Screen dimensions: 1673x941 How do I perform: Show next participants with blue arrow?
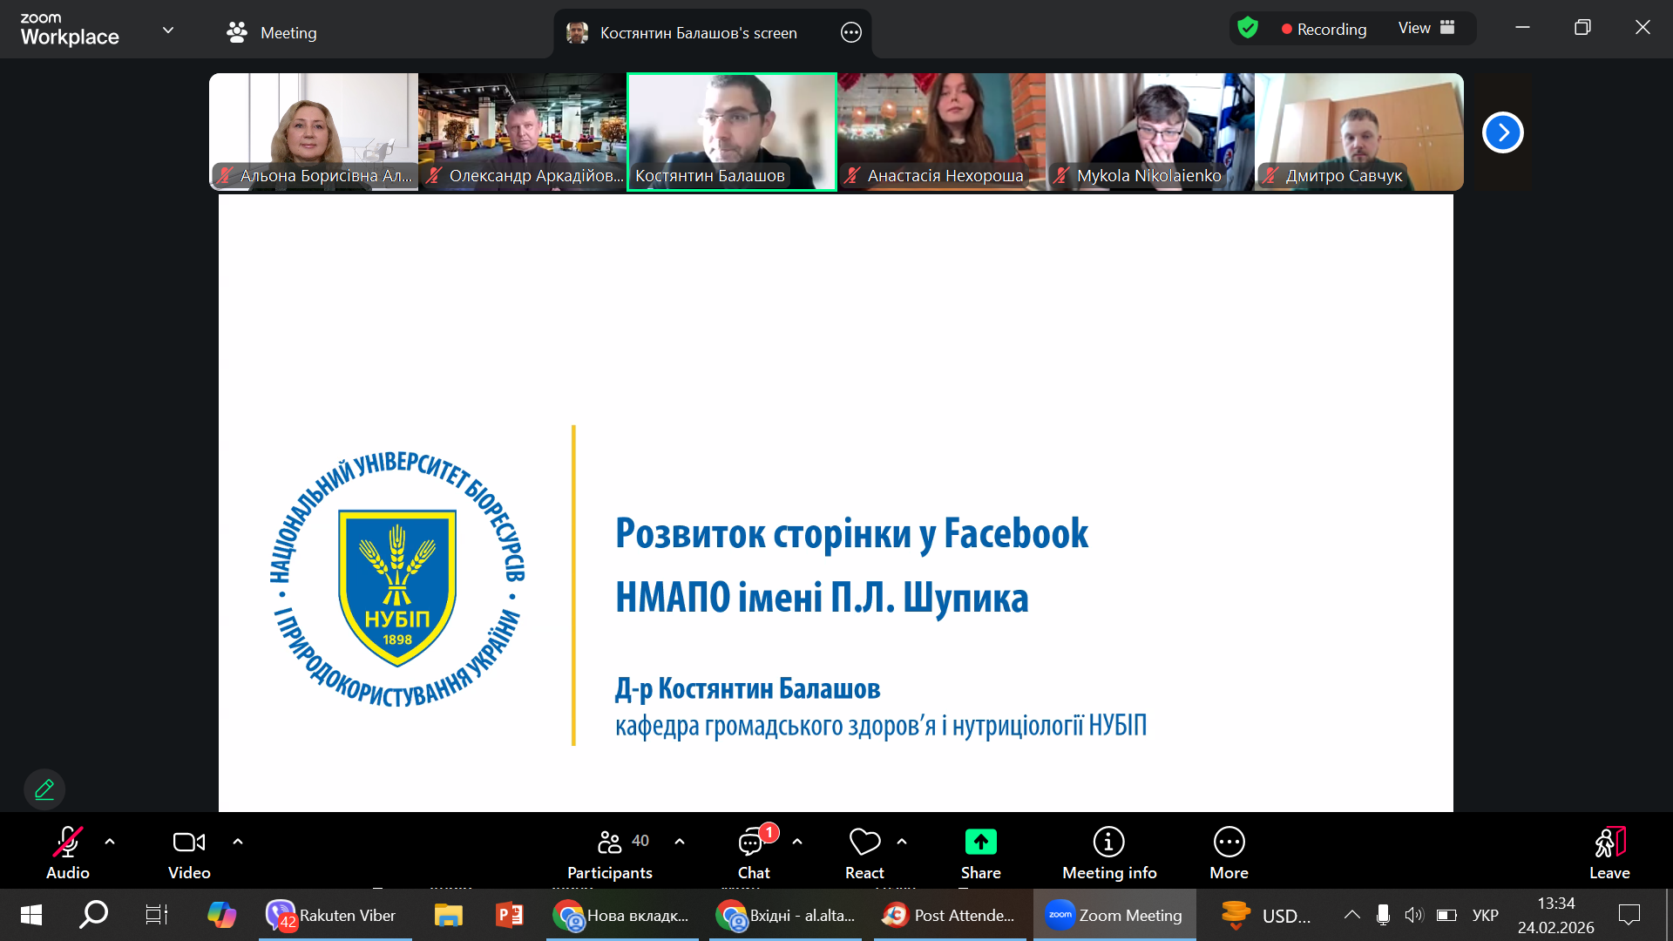[1502, 132]
